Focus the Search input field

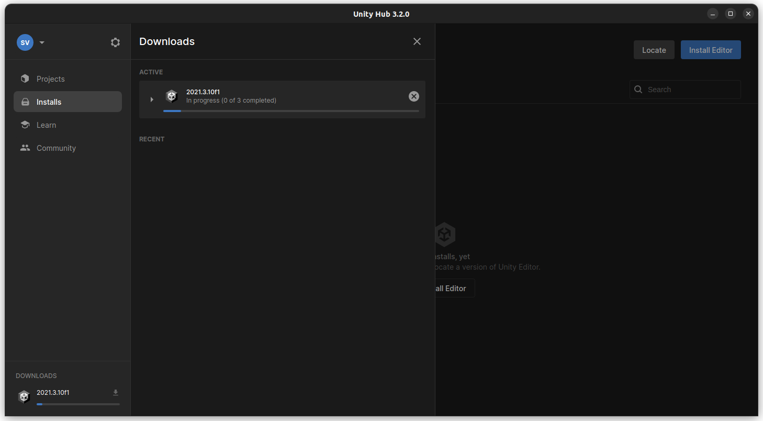[686, 90]
